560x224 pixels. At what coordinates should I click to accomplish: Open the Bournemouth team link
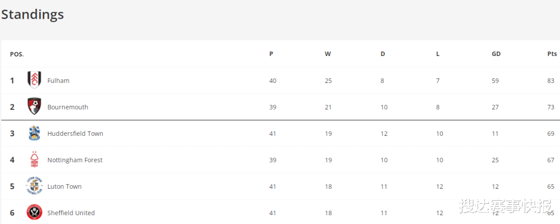coord(68,107)
